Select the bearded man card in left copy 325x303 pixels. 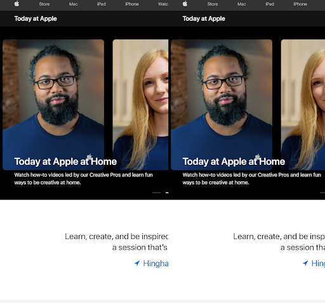(x=53, y=105)
